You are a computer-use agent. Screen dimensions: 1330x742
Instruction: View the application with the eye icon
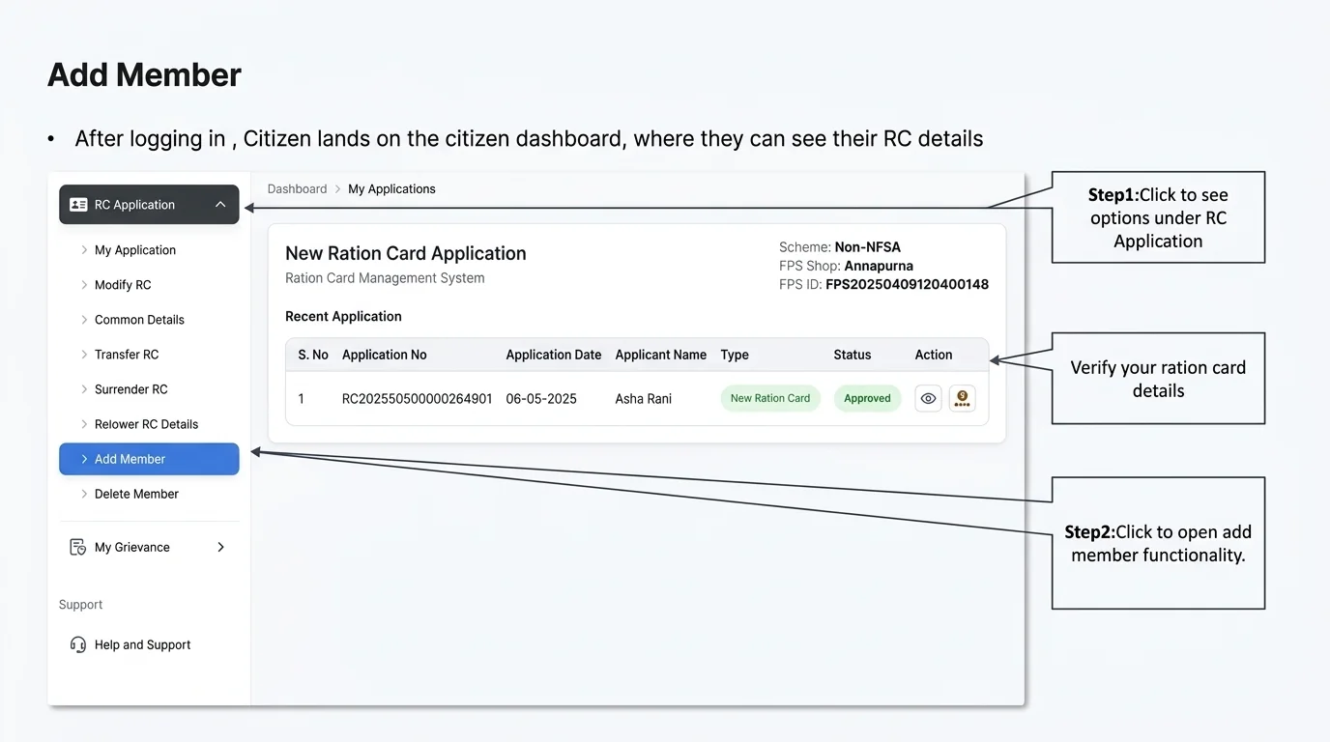928,398
